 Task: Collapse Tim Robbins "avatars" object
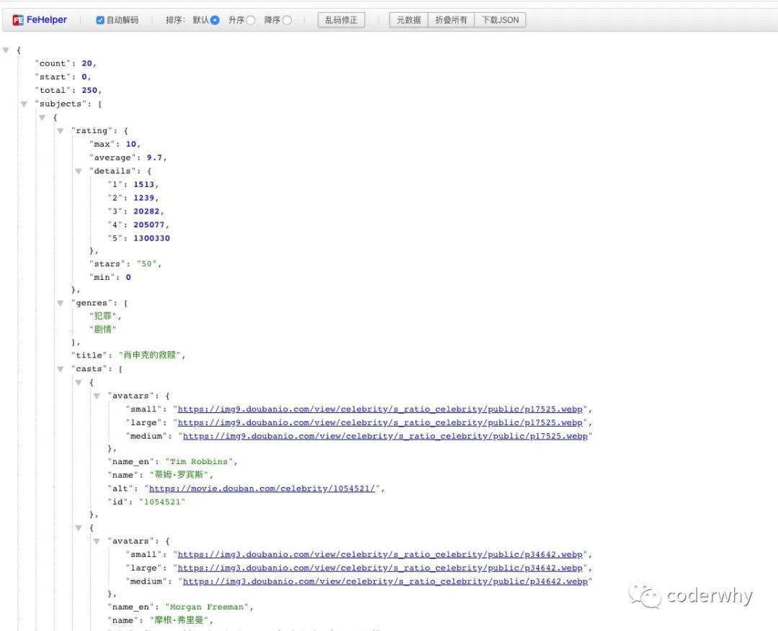(x=97, y=396)
